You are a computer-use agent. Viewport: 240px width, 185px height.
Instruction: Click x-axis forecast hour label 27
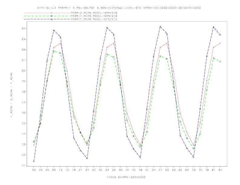pos(94,170)
